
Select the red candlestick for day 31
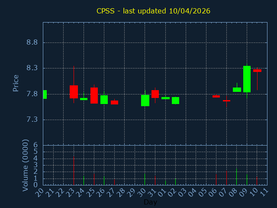[x=155, y=94]
